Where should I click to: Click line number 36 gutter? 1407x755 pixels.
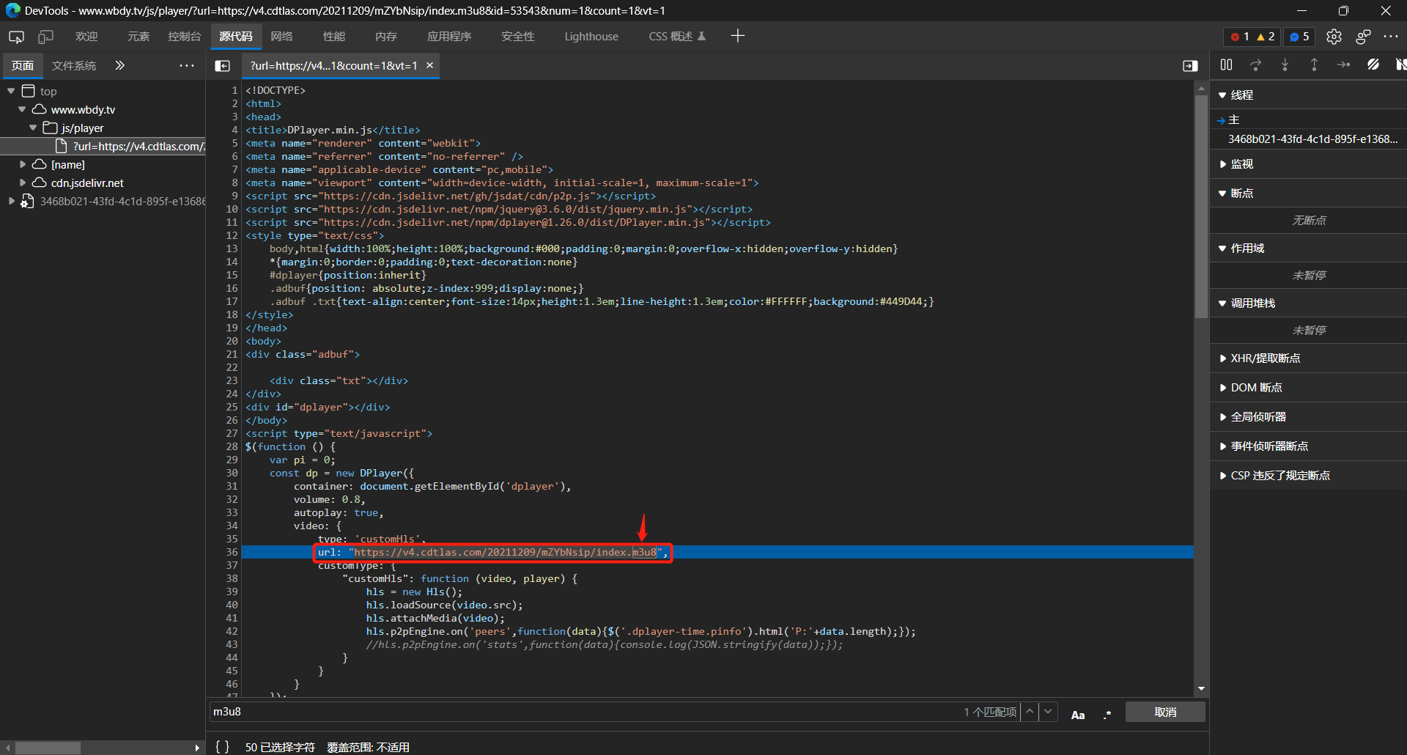232,552
